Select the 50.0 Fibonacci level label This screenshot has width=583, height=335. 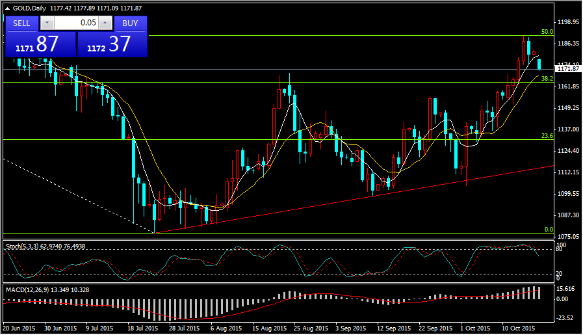[547, 32]
